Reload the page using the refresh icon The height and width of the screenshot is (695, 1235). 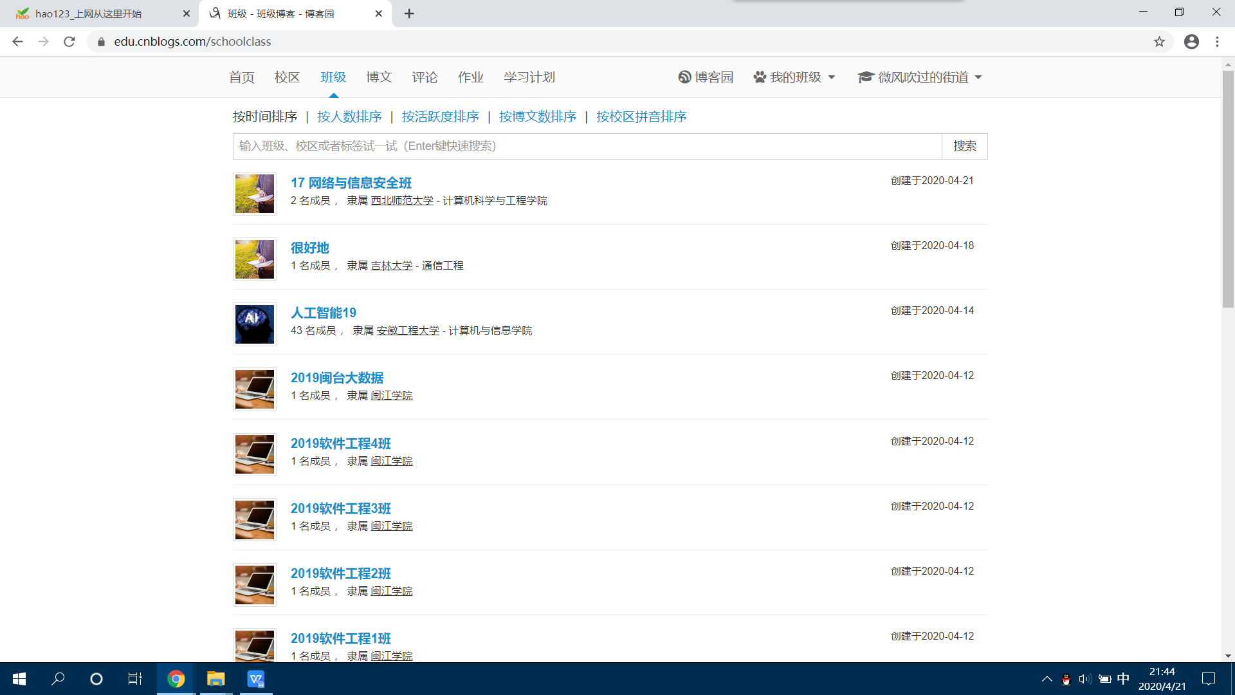[69, 42]
